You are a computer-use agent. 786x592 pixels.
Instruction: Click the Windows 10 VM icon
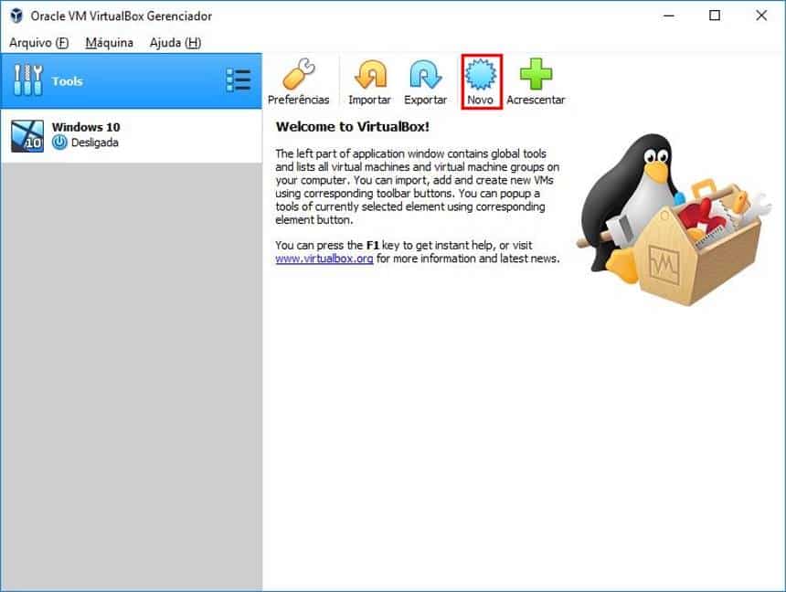(x=27, y=136)
